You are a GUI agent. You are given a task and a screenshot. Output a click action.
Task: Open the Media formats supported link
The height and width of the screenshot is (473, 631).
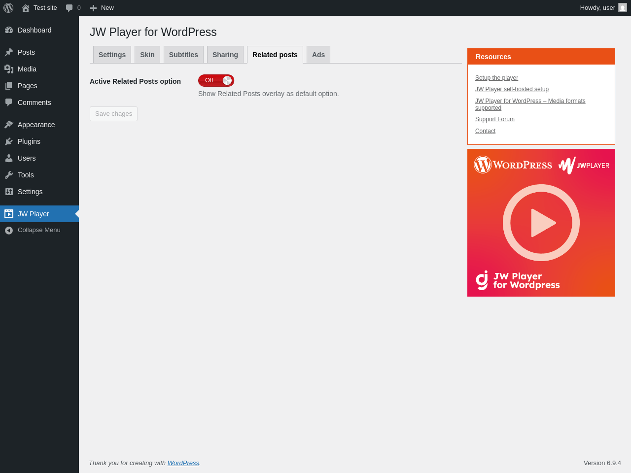[x=530, y=104]
